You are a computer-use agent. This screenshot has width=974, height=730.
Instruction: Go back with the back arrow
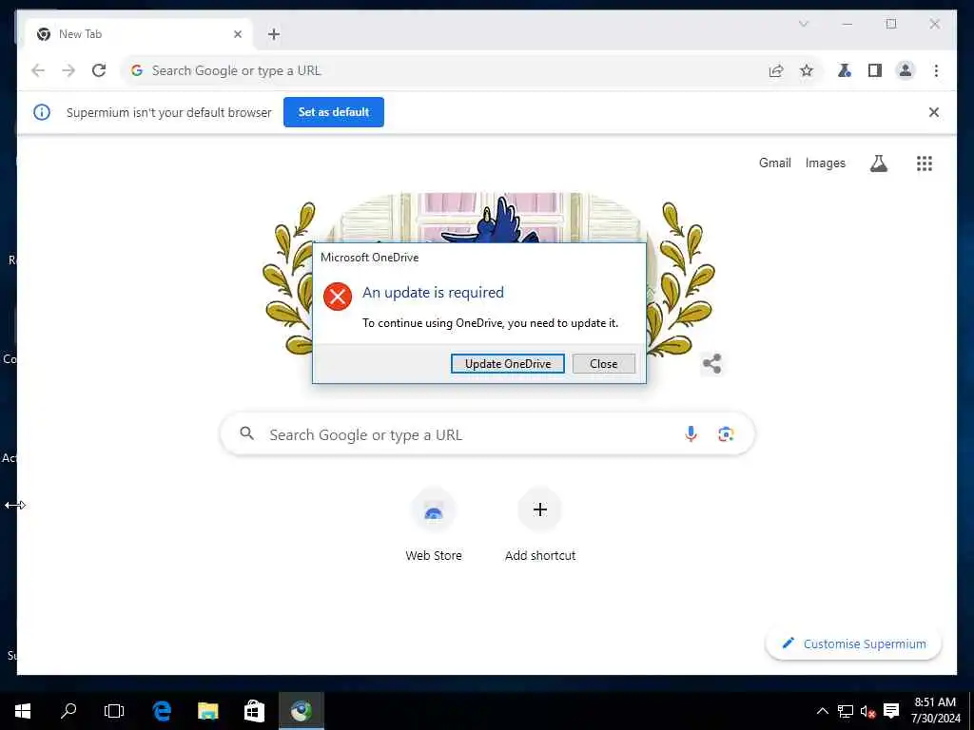pos(38,70)
